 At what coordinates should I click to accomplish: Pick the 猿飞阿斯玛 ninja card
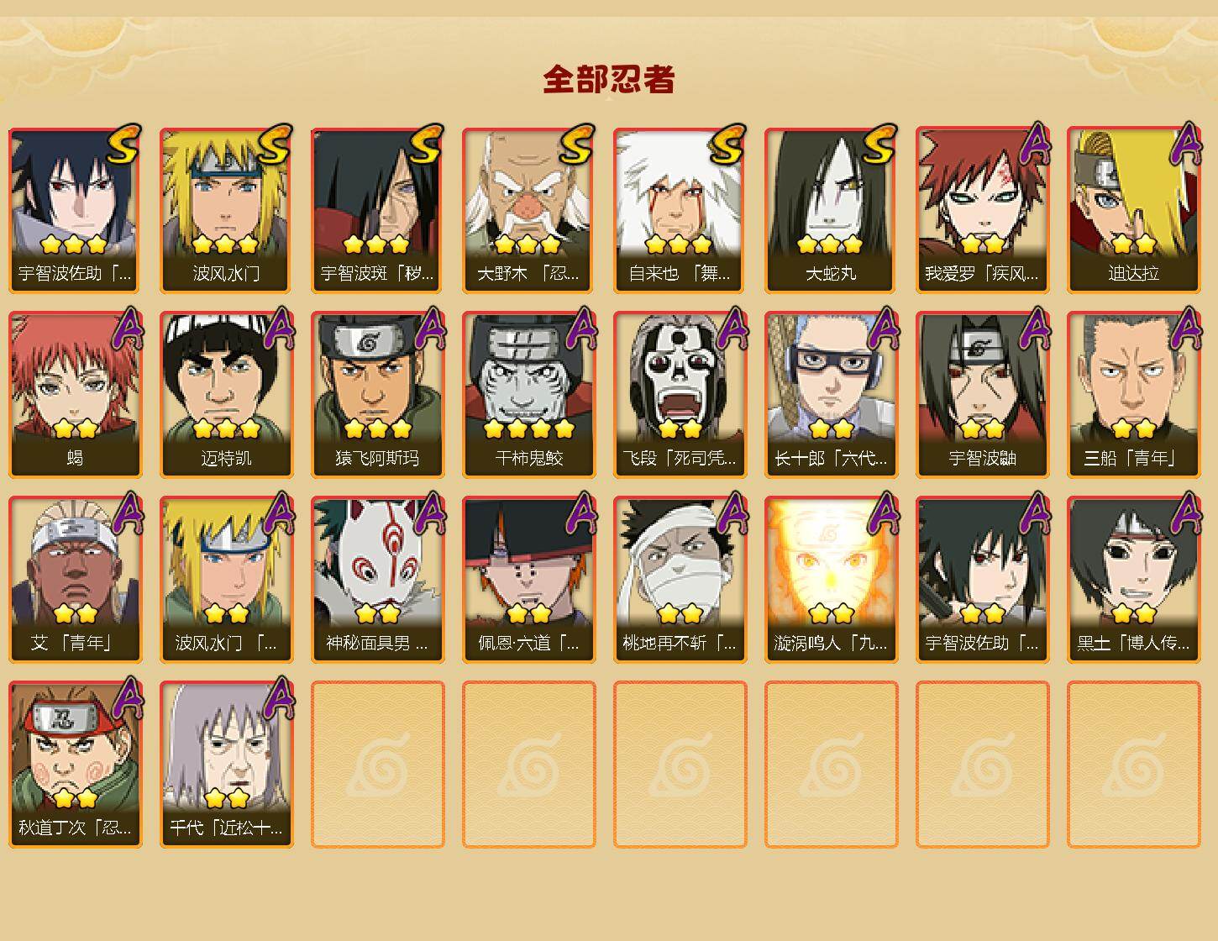point(377,395)
